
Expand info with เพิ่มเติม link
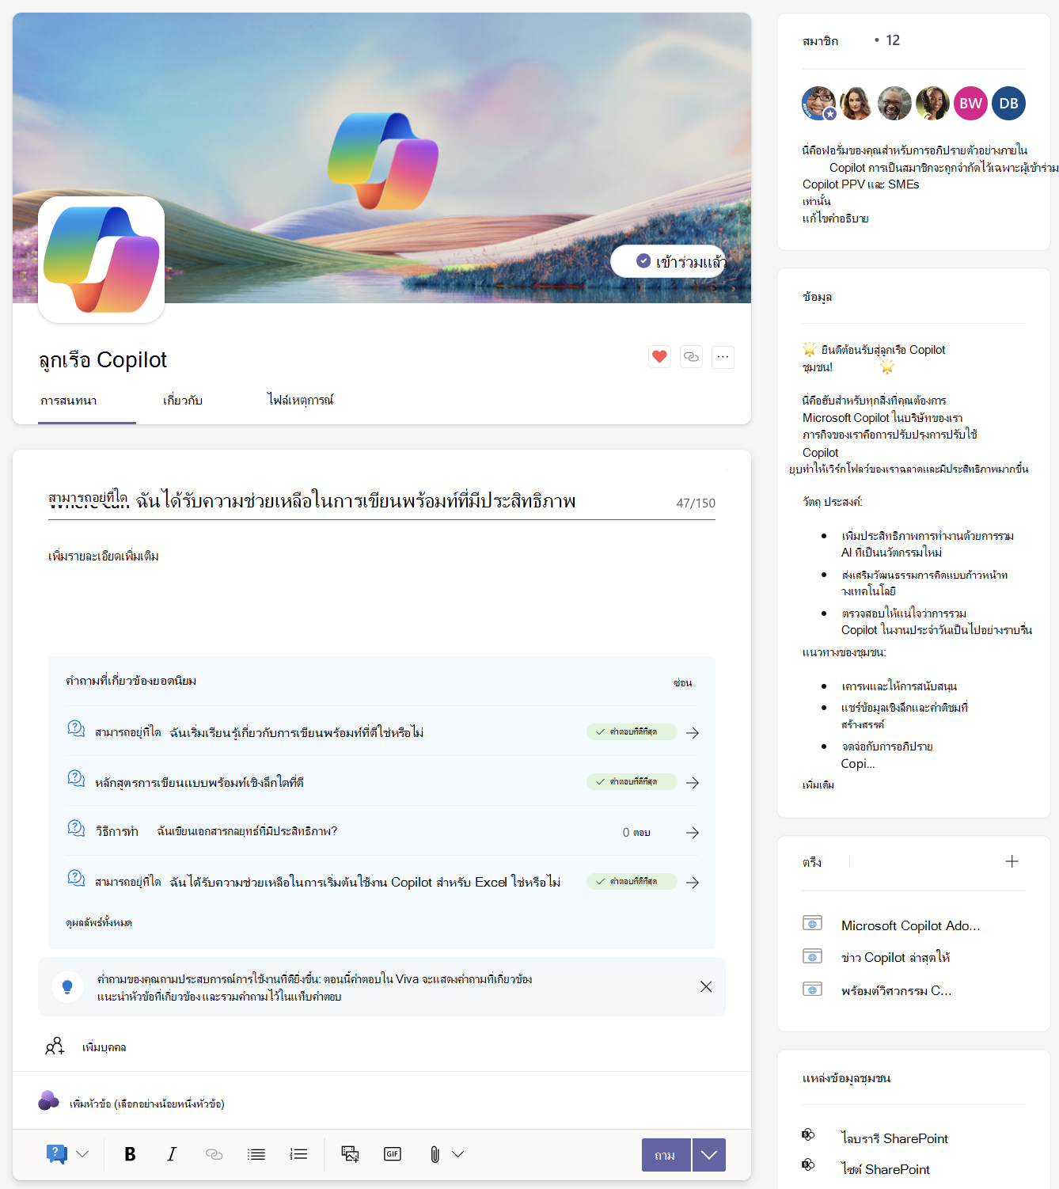(818, 785)
